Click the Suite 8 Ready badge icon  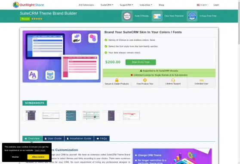(127, 16)
